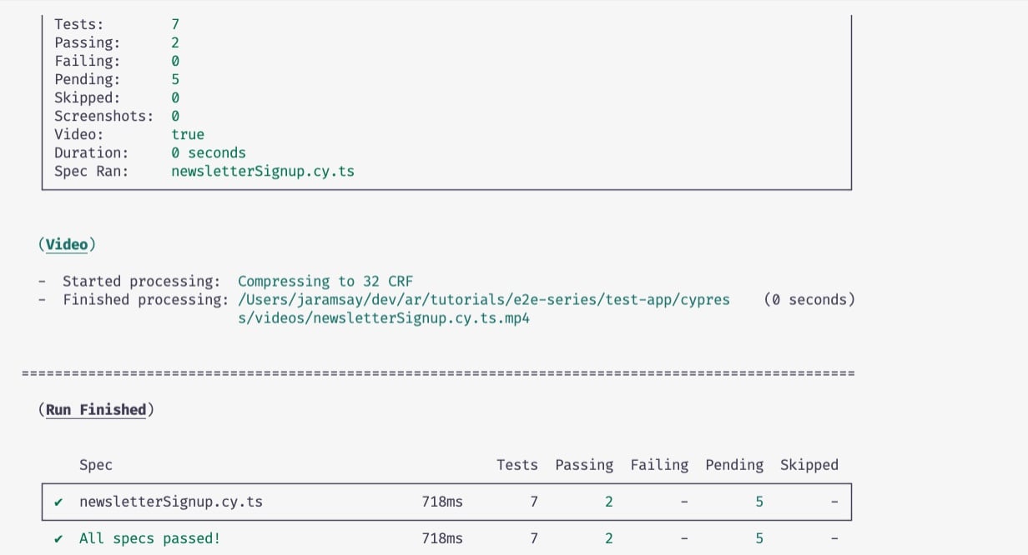The height and width of the screenshot is (555, 1028).
Task: Click the Spec Ran file name newsletterSignup.cy.ts
Action: click(x=263, y=171)
